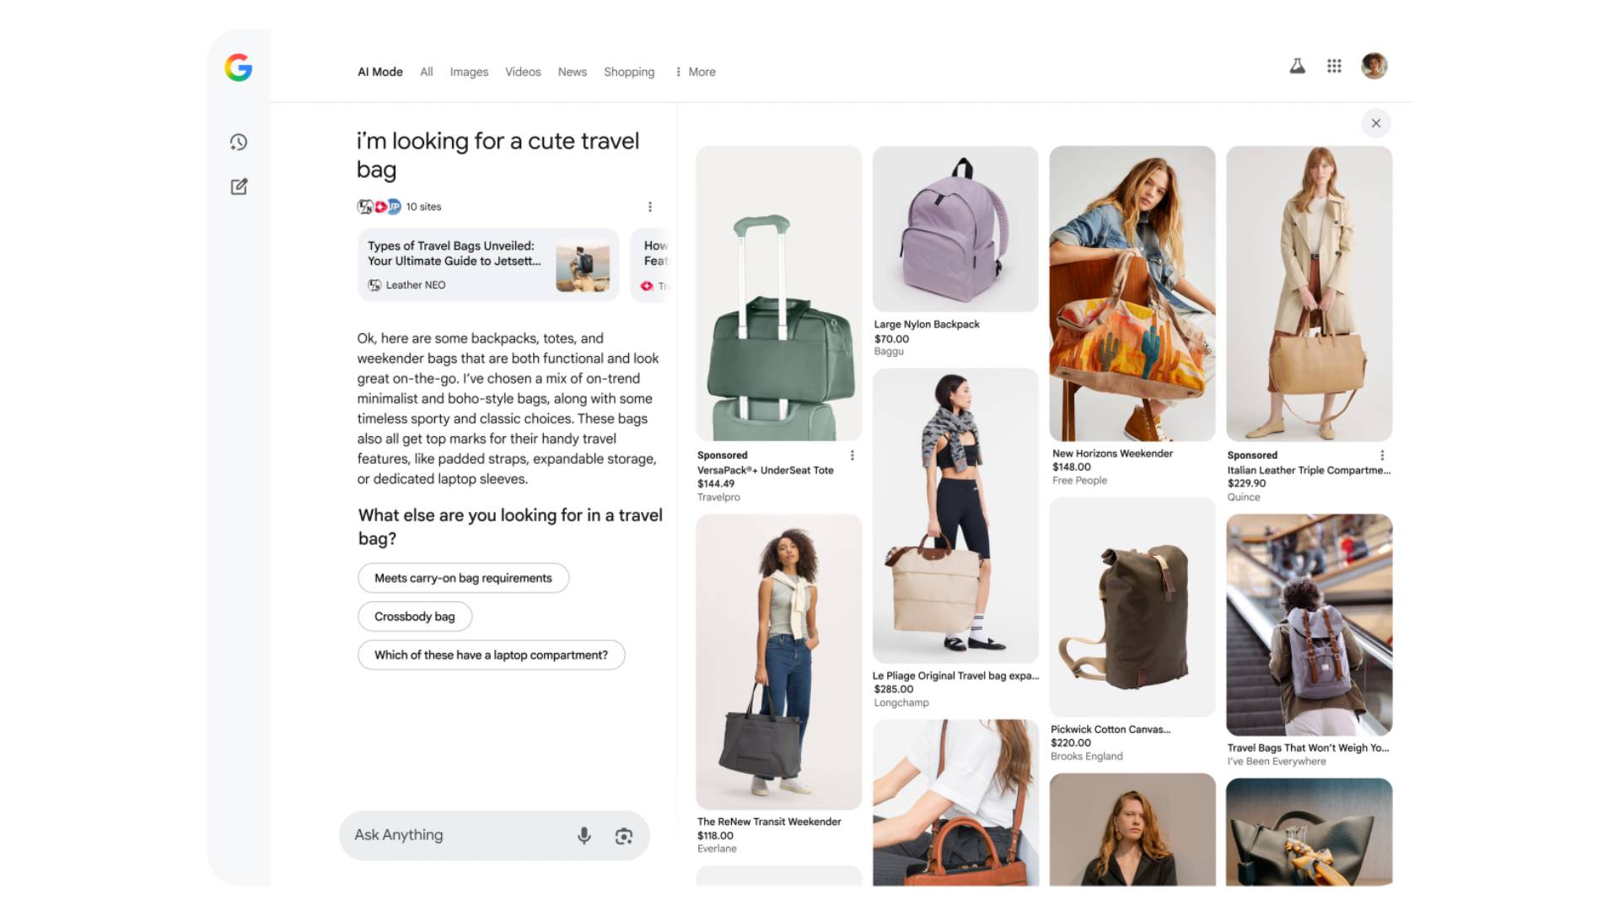Click the Google logo icon
This screenshot has width=1619, height=911.
pyautogui.click(x=239, y=67)
